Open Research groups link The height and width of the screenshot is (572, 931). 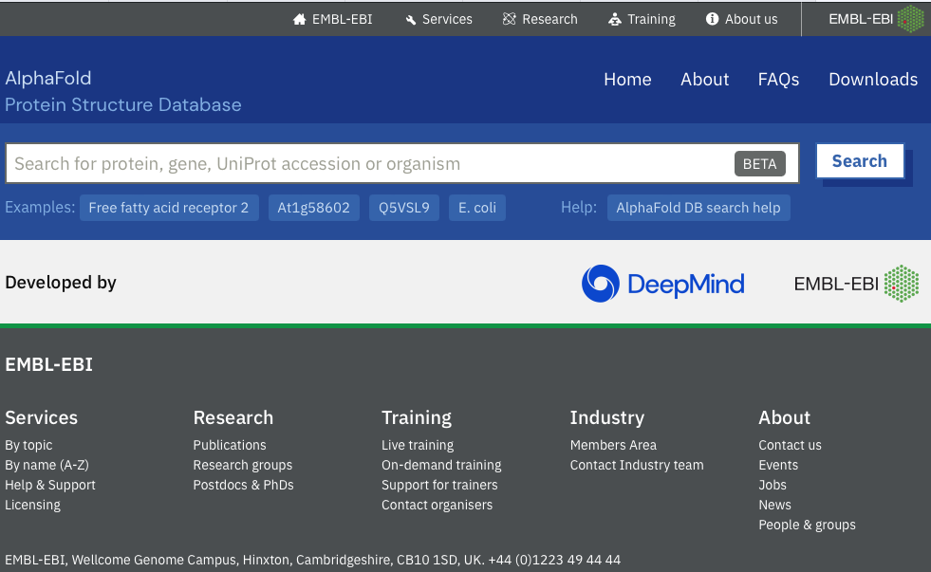point(243,465)
